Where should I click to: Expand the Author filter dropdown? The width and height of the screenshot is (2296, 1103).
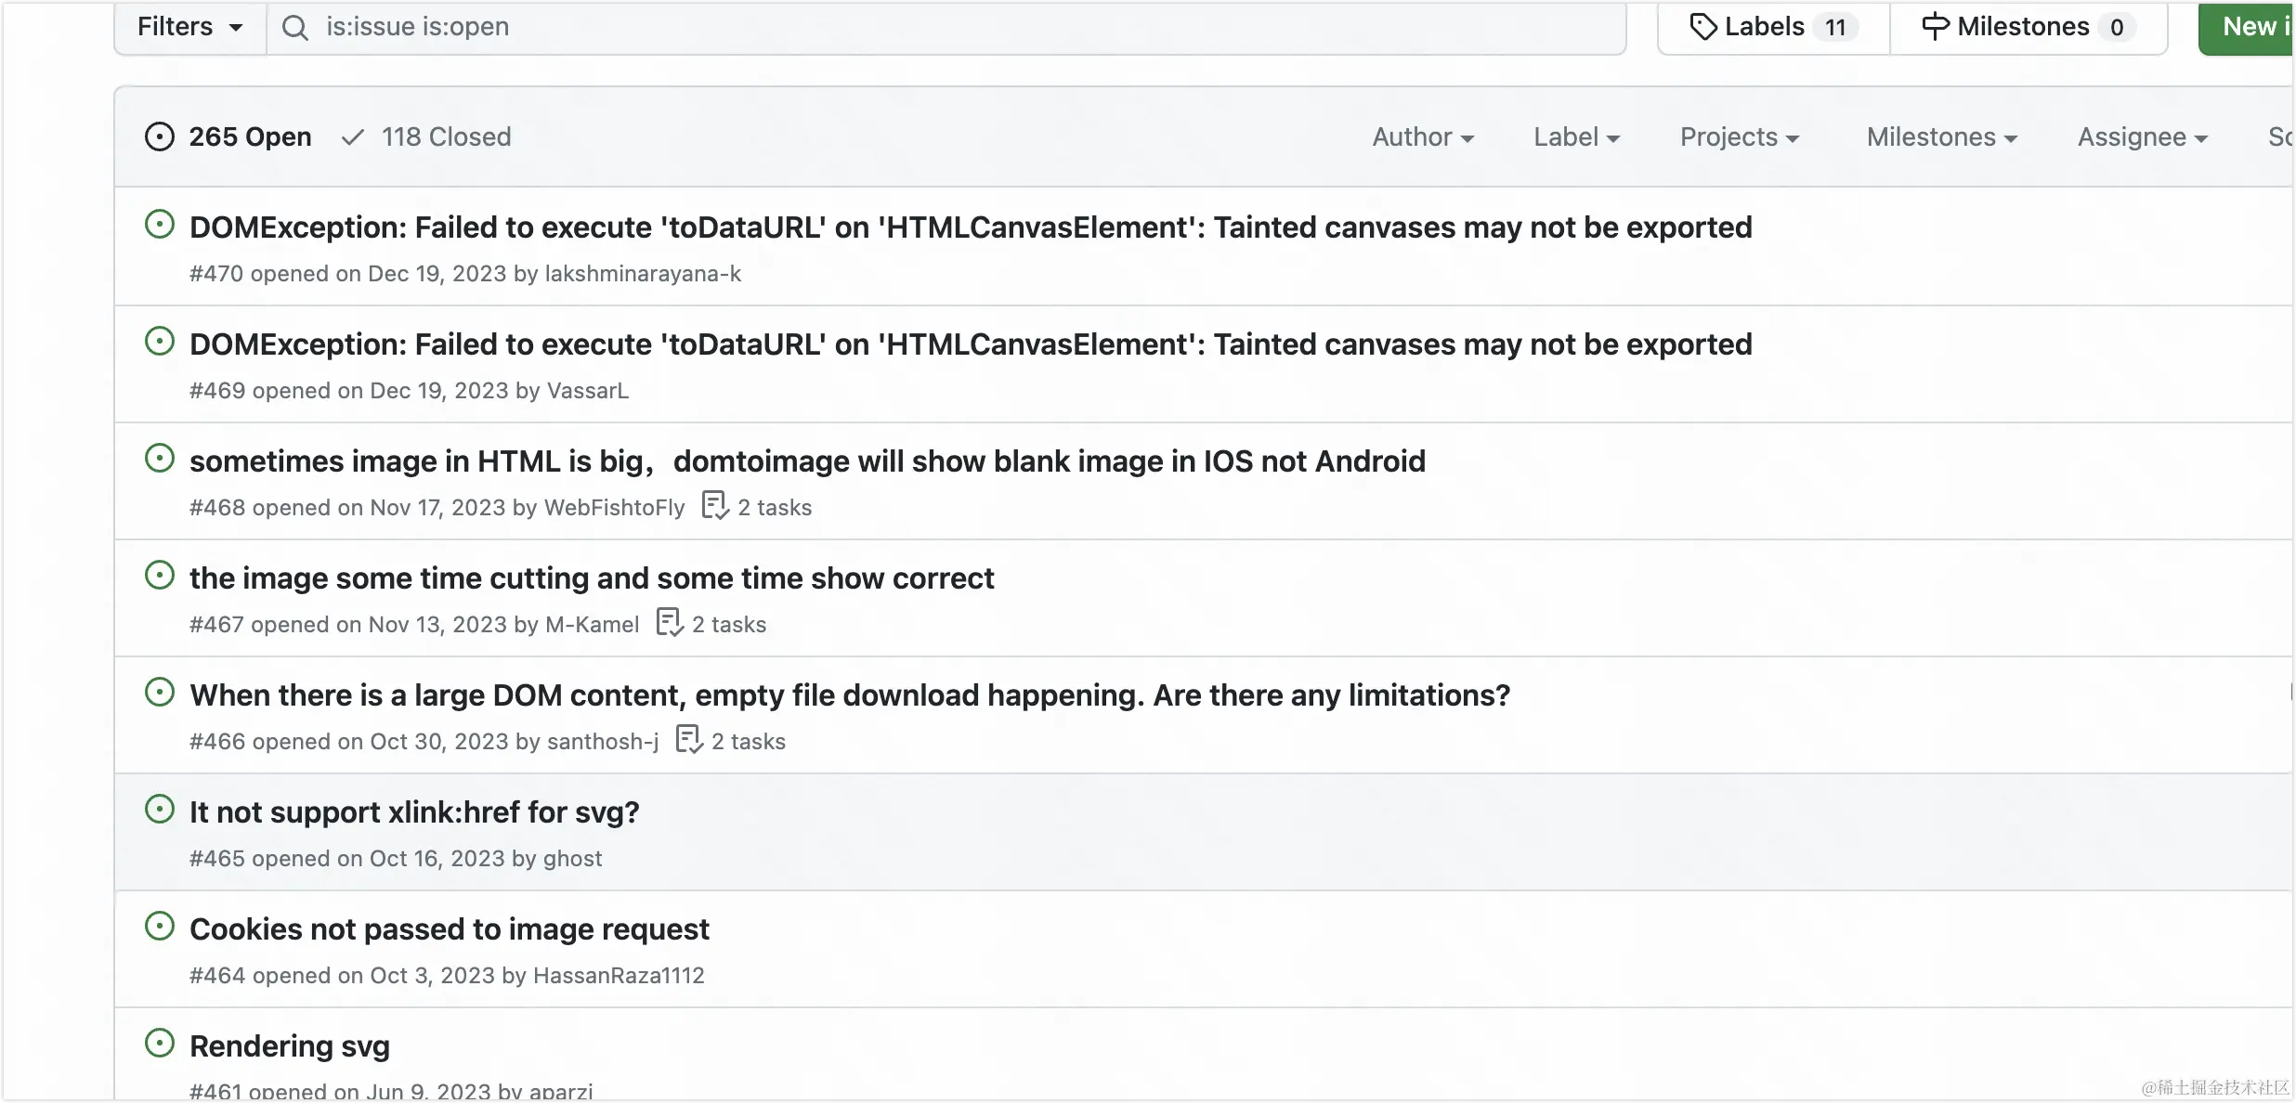click(1423, 137)
